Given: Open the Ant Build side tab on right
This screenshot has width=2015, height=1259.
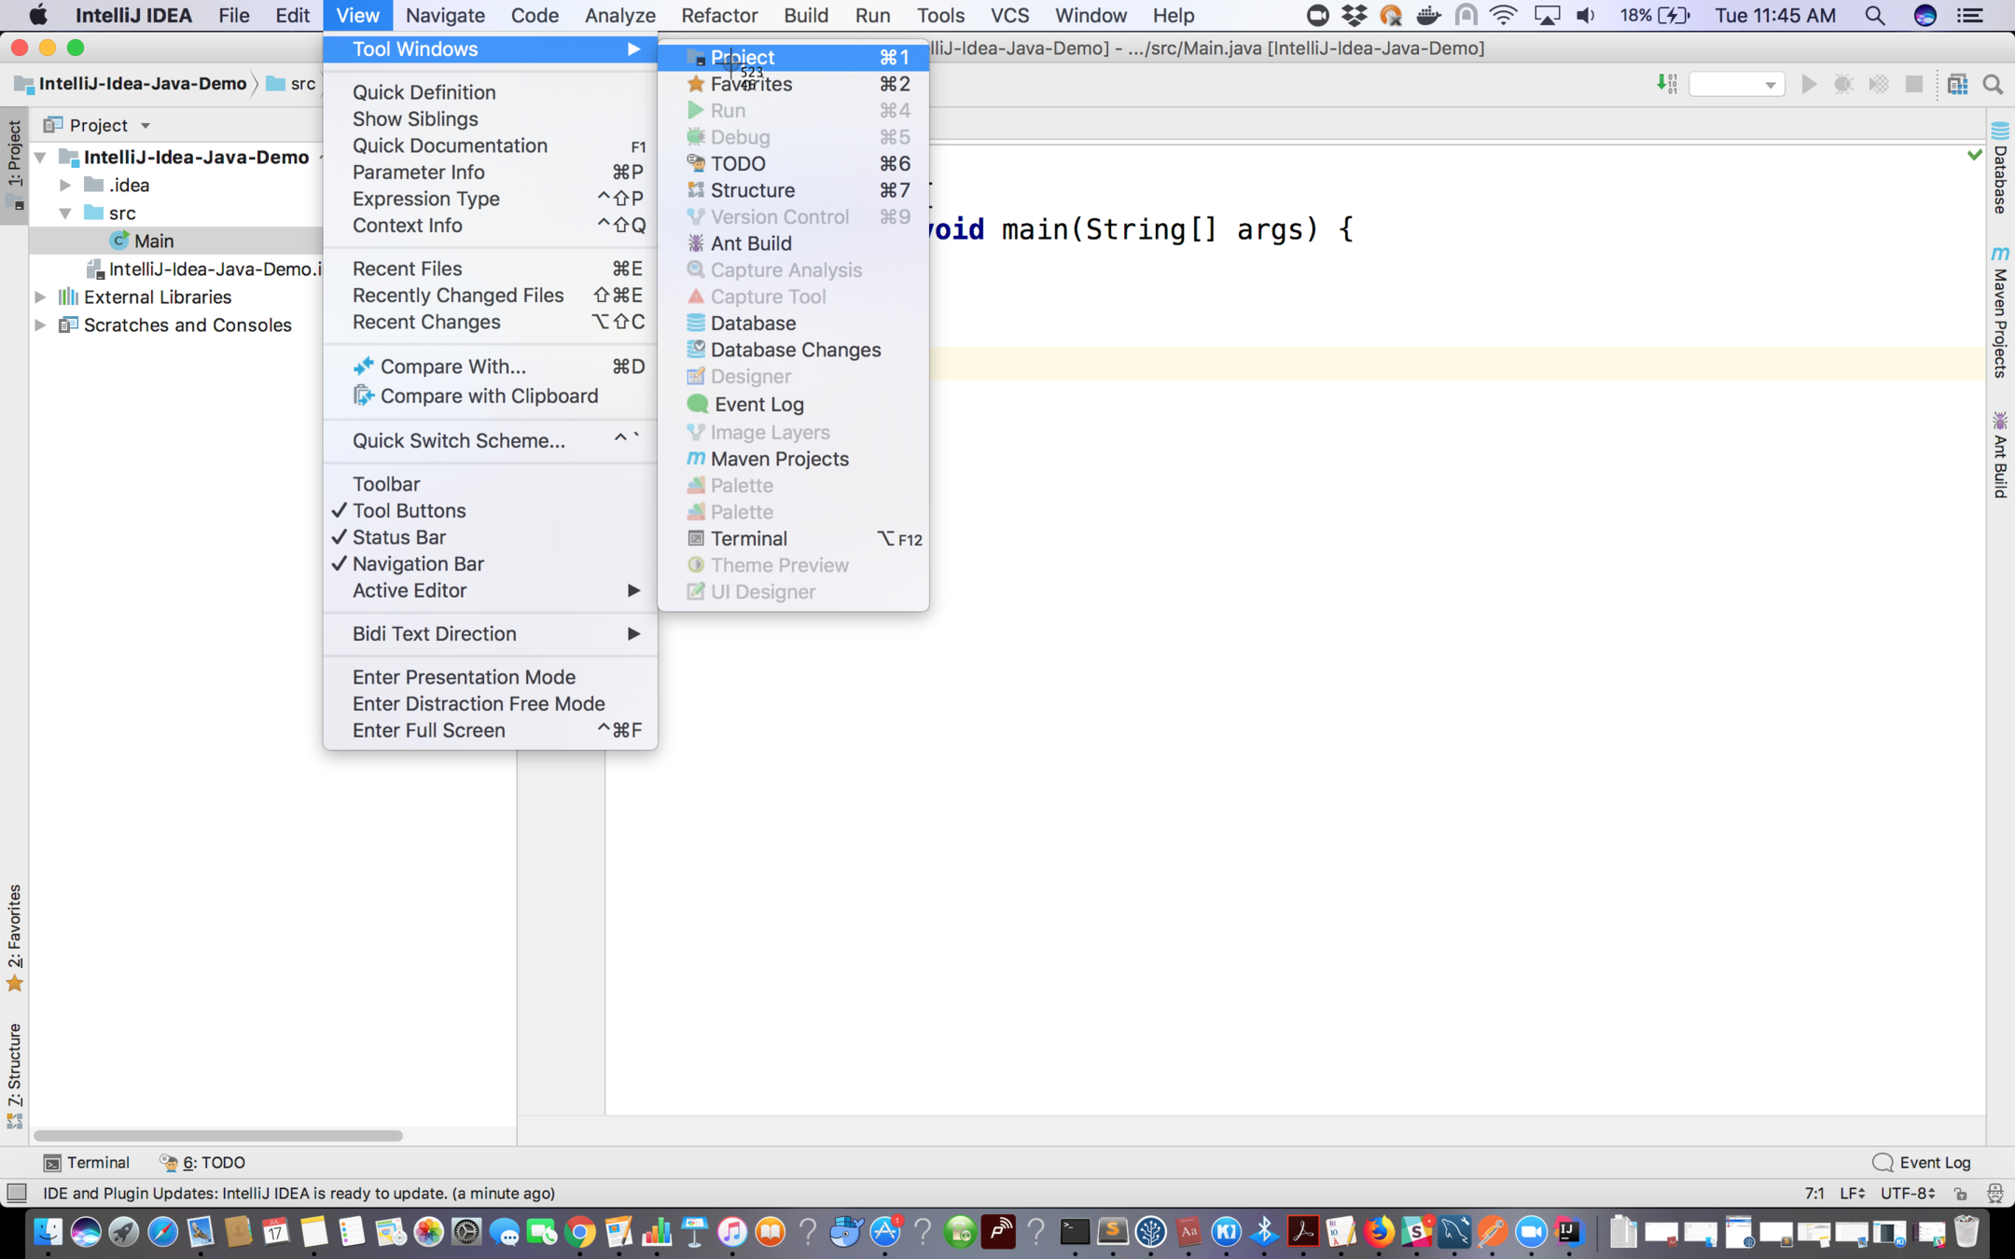Looking at the screenshot, I should point(2000,455).
